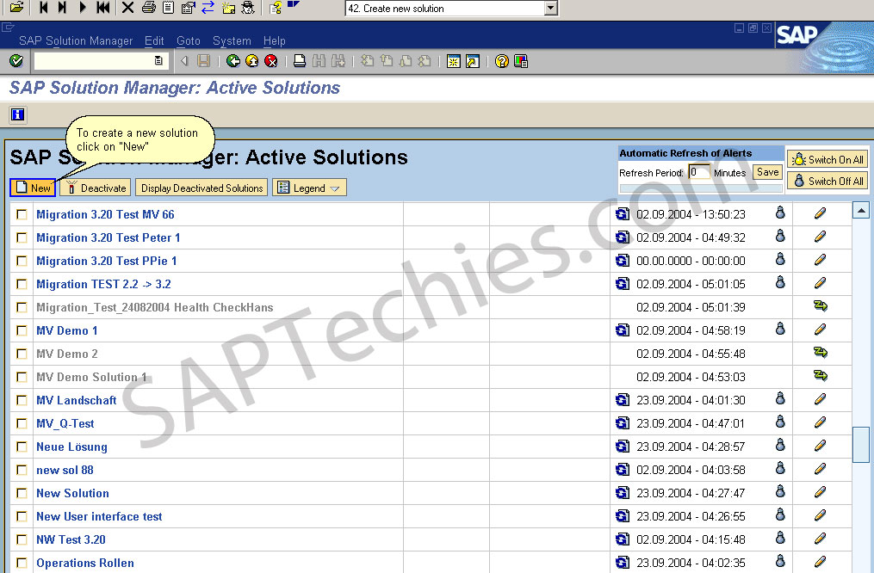This screenshot has height=573, width=874.
Task: Open the SAP Solution Manager menu
Action: tap(76, 40)
